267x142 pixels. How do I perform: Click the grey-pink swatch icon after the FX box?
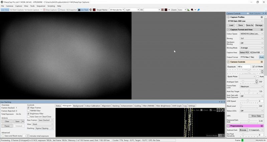tap(163, 10)
